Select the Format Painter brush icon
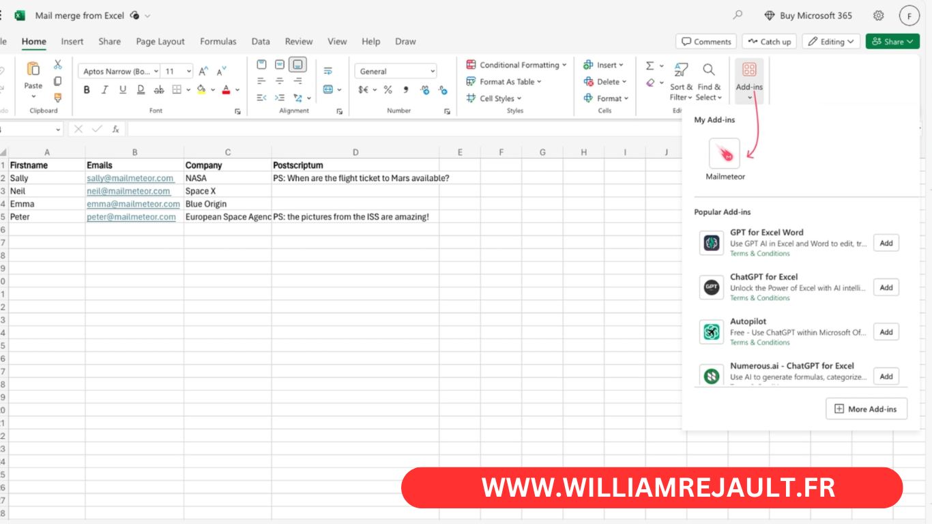The image size is (932, 524). point(58,98)
